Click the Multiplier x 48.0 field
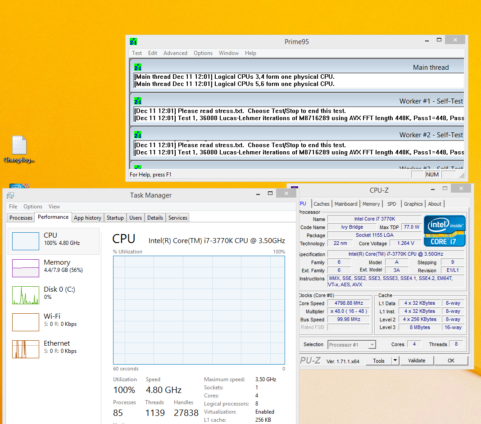The image size is (481, 424). click(349, 311)
